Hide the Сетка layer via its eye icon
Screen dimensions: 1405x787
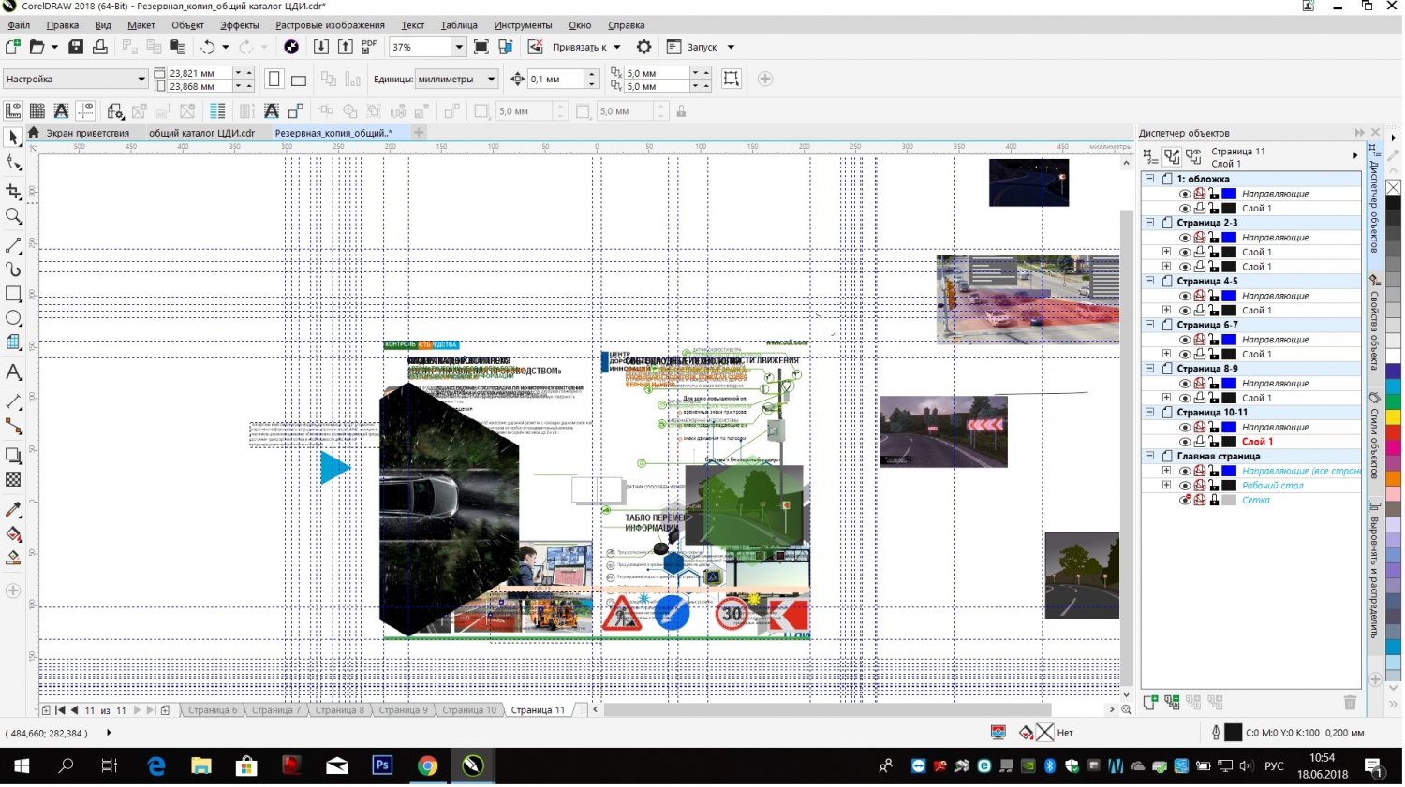(x=1185, y=501)
